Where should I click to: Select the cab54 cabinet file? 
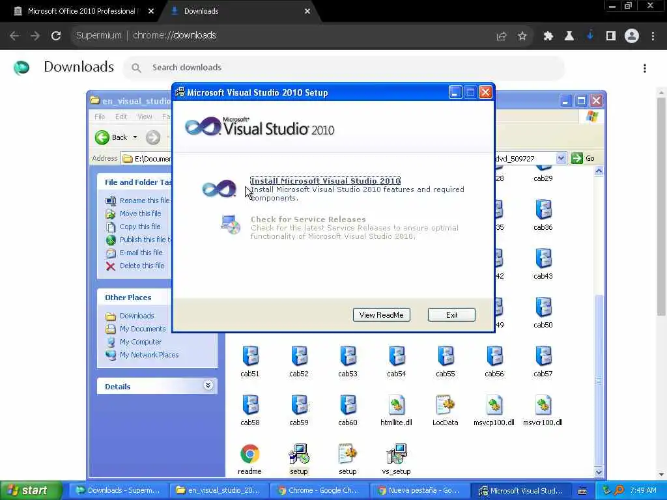click(397, 356)
